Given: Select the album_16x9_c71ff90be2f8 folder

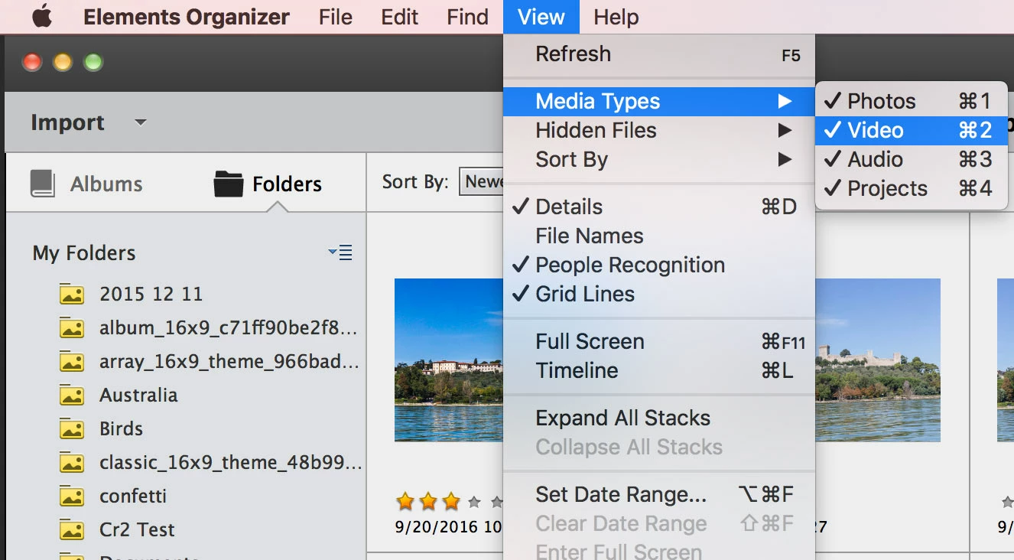Looking at the screenshot, I should click(x=228, y=328).
